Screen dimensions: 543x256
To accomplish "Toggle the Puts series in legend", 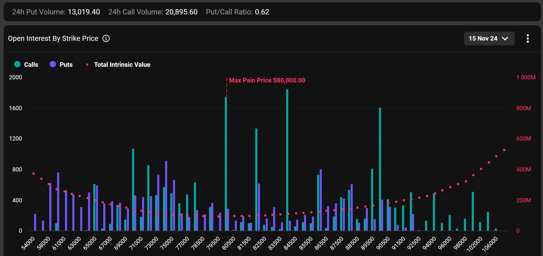I will (61, 64).
